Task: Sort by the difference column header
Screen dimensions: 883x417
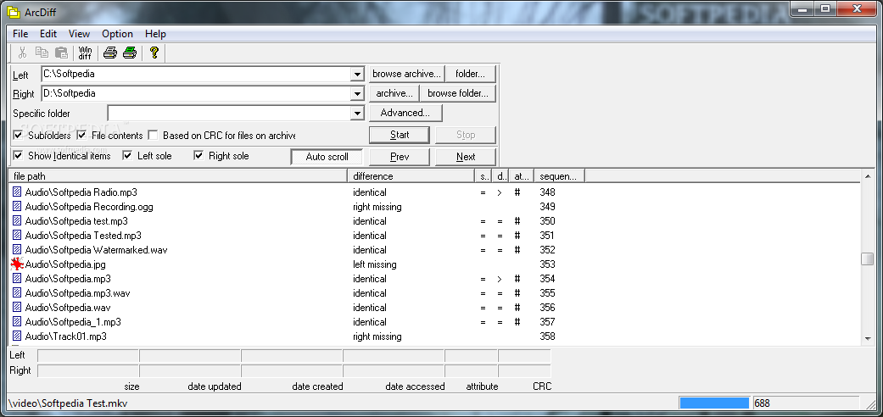Action: click(411, 176)
